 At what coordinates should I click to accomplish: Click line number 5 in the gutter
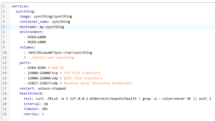click(4, 27)
